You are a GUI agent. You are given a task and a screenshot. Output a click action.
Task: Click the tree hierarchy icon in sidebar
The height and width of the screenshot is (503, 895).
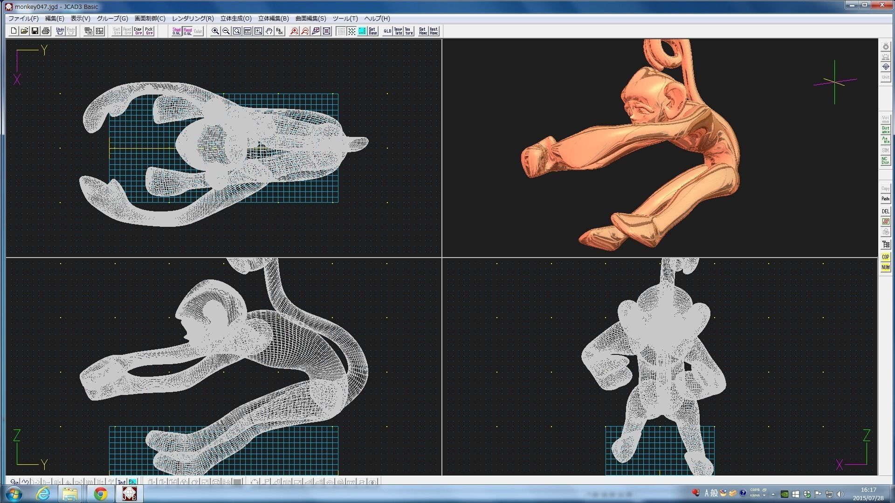885,245
